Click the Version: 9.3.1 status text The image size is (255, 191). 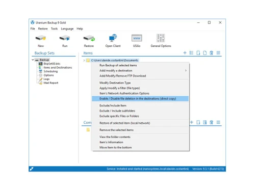pyautogui.click(x=208, y=169)
